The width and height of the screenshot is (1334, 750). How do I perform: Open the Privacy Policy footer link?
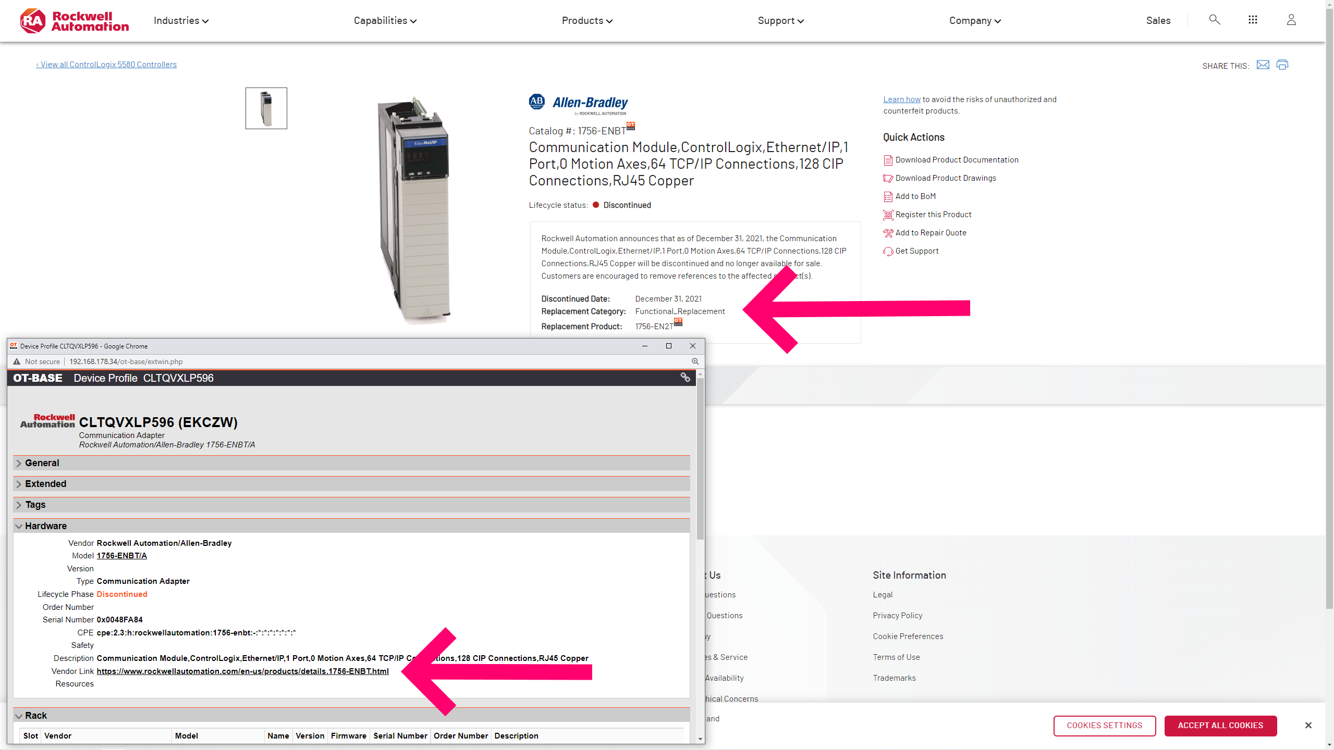tap(897, 616)
